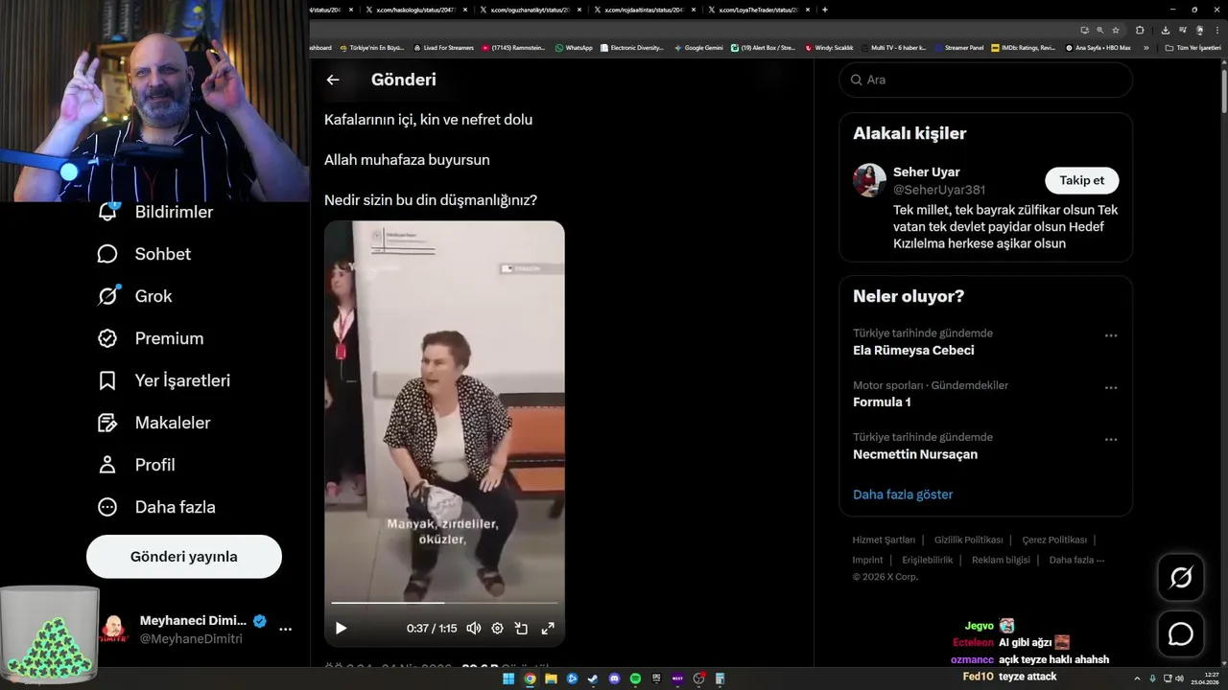Viewport: 1228px width, 690px height.
Task: Go back using the Gönderi back arrow
Action: point(333,80)
